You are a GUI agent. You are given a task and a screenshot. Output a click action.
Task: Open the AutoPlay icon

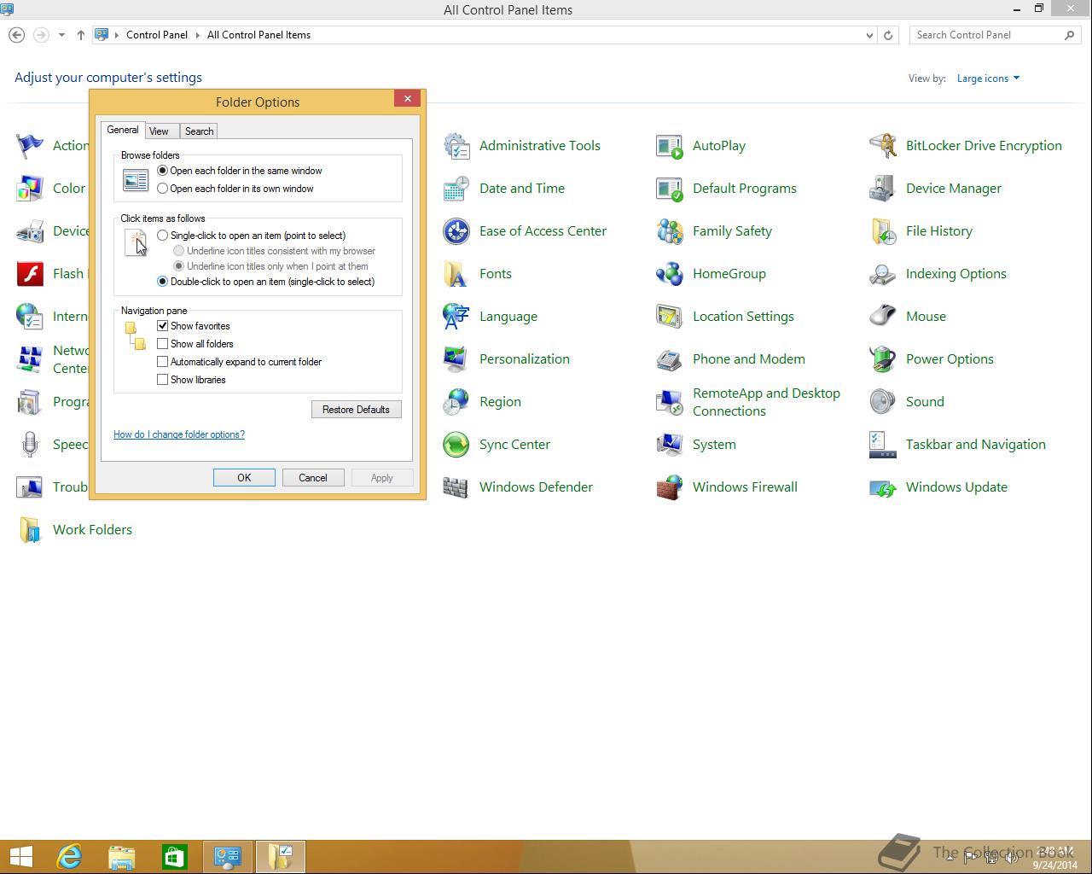[x=669, y=146]
